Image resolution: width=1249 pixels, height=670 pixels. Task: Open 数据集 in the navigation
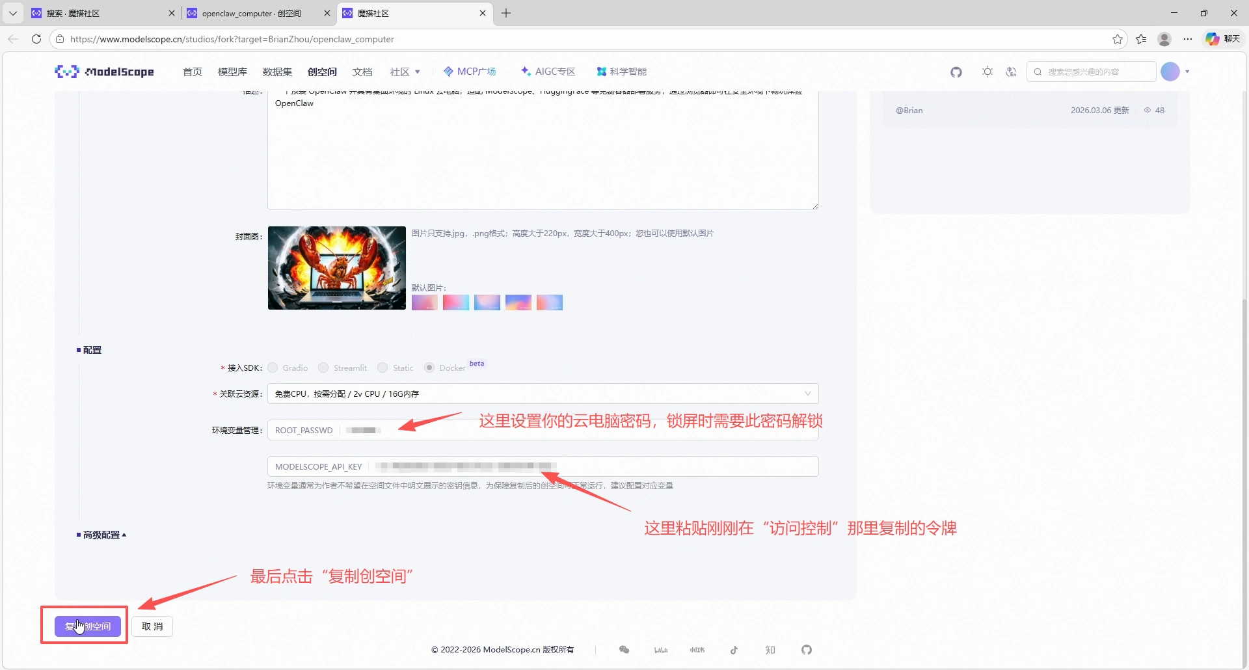pyautogui.click(x=277, y=72)
